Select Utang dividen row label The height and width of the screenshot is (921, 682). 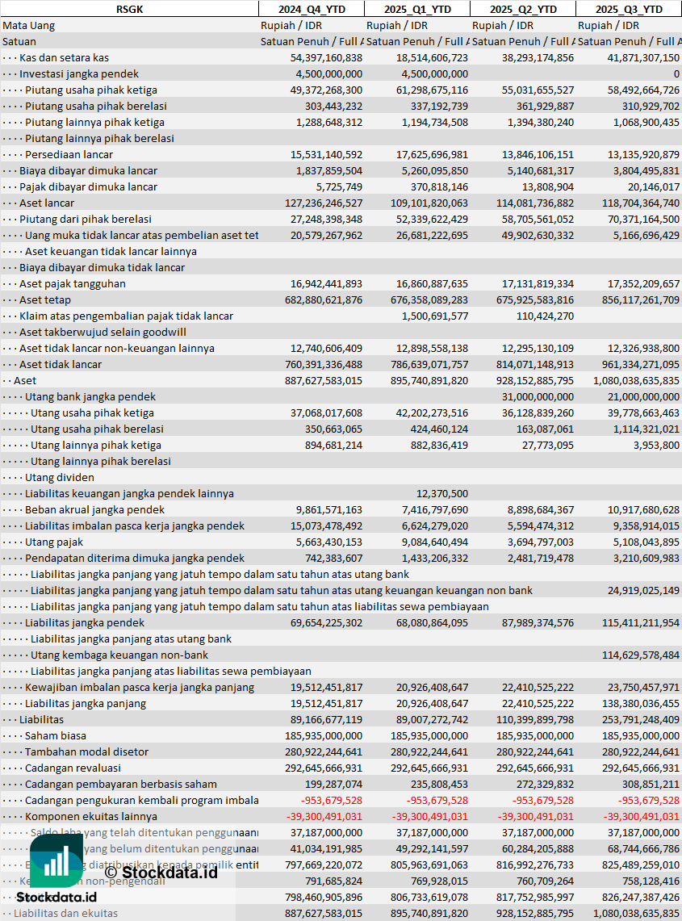coord(60,478)
